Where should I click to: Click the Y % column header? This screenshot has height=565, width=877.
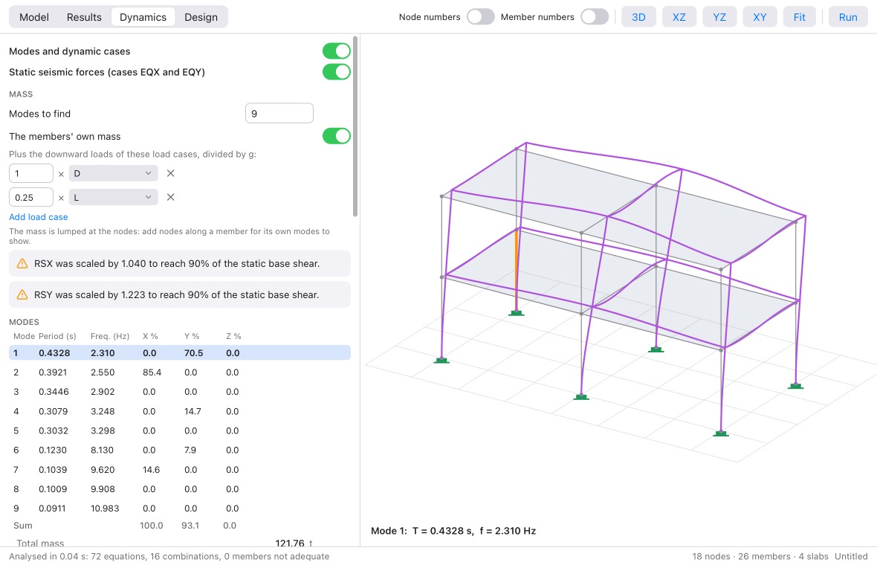(192, 336)
